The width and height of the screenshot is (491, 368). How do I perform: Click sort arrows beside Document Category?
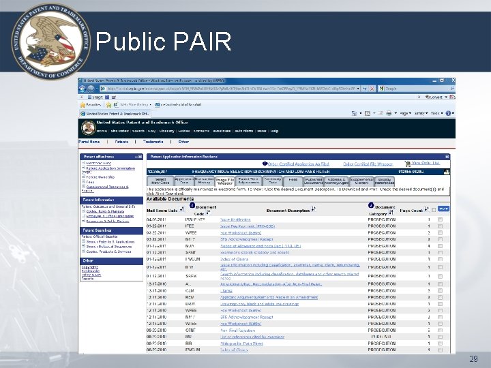(x=391, y=213)
